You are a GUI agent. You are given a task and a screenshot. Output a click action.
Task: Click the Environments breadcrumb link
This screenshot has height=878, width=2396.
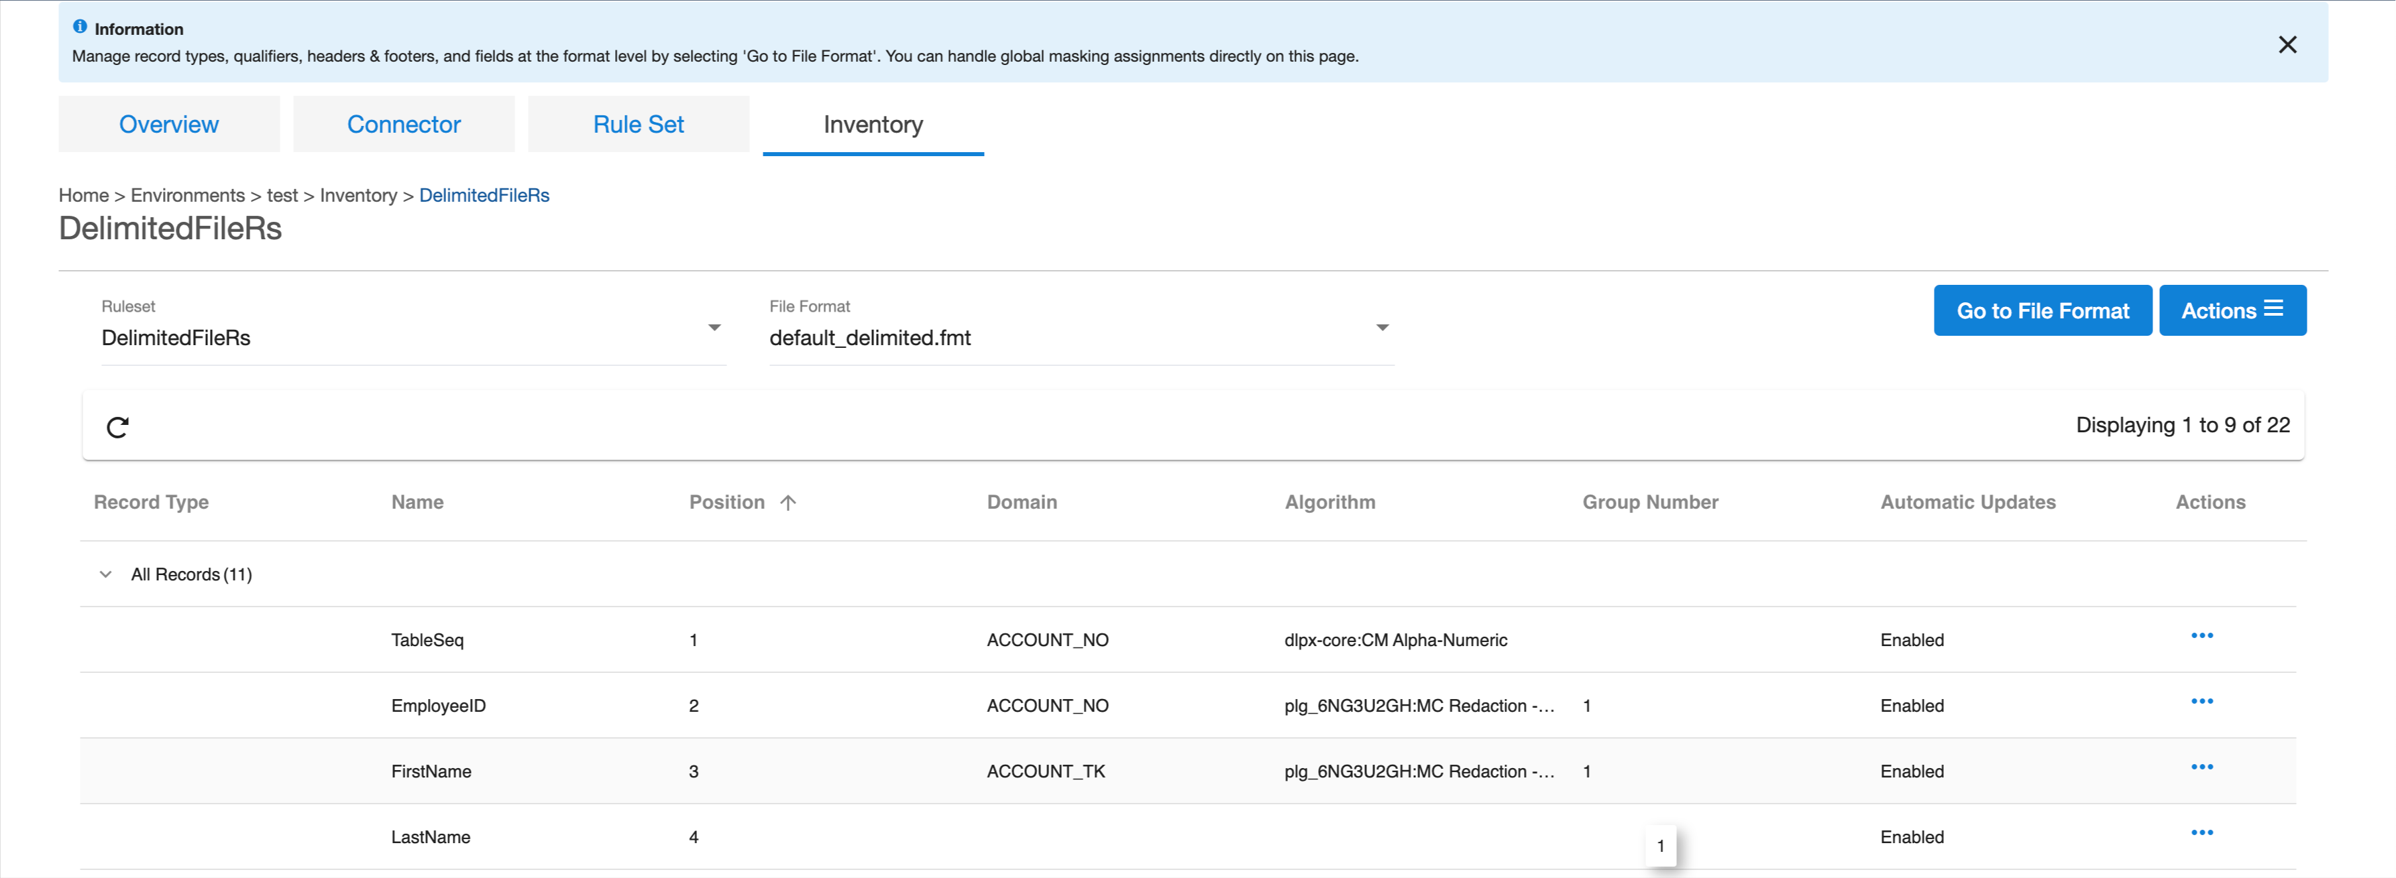tap(187, 195)
